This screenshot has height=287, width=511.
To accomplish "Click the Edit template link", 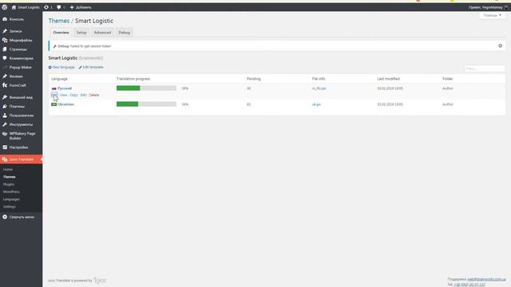I will [x=91, y=67].
